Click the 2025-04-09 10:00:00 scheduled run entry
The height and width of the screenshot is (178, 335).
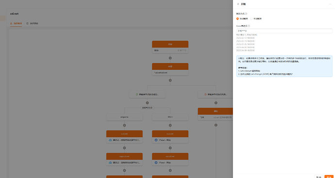pos(246,50)
